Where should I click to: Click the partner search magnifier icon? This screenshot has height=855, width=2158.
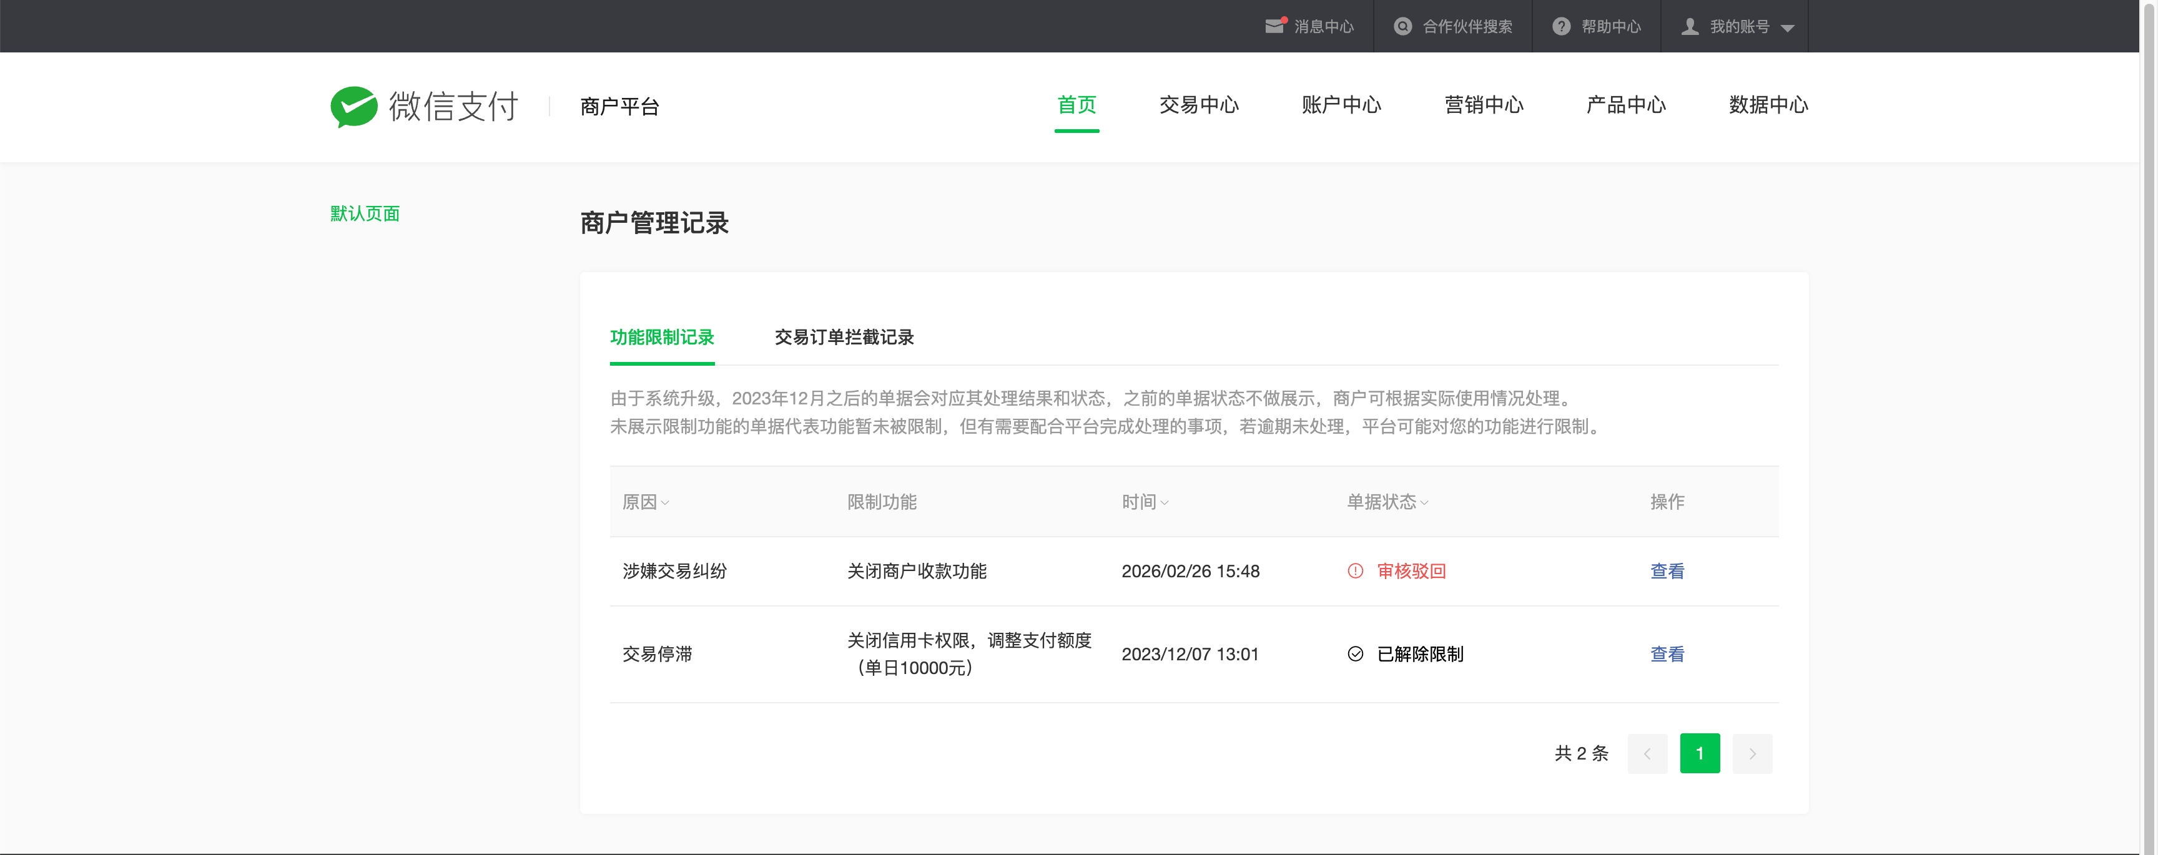tap(1402, 26)
